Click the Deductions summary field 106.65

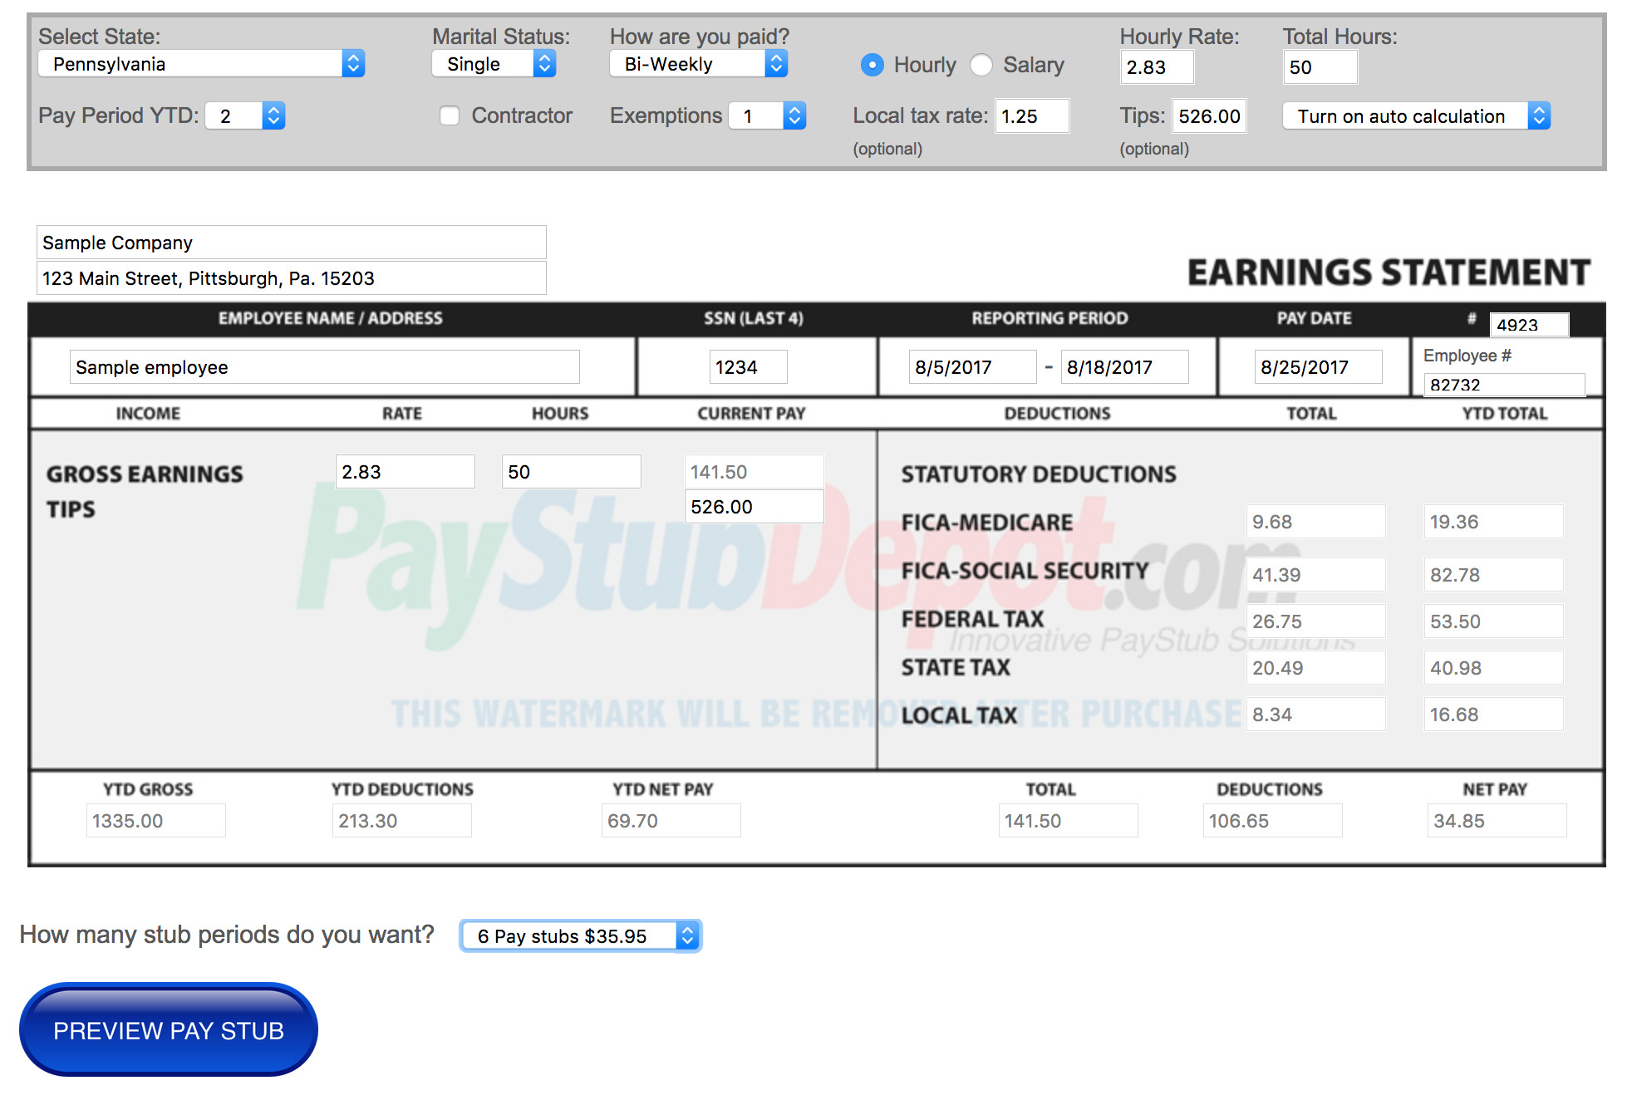click(x=1273, y=821)
